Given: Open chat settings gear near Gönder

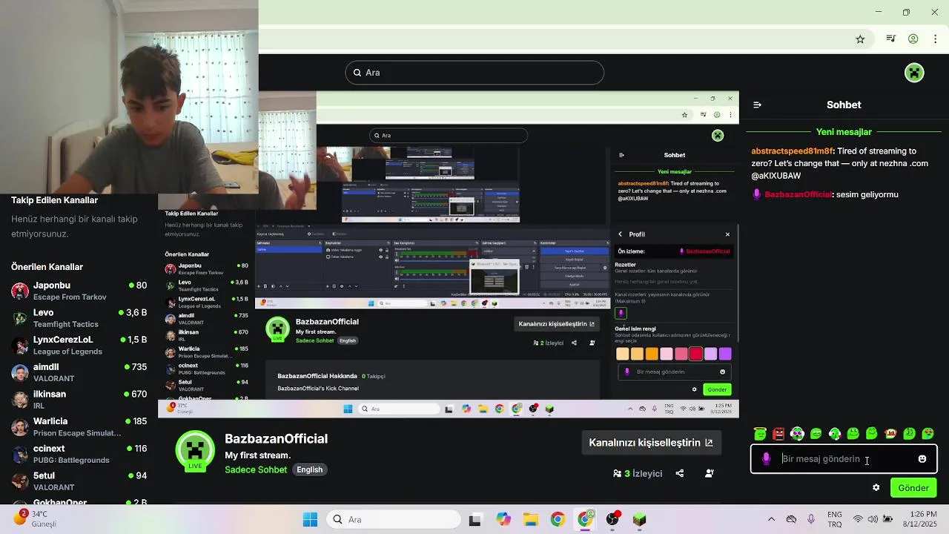Looking at the screenshot, I should [x=876, y=488].
